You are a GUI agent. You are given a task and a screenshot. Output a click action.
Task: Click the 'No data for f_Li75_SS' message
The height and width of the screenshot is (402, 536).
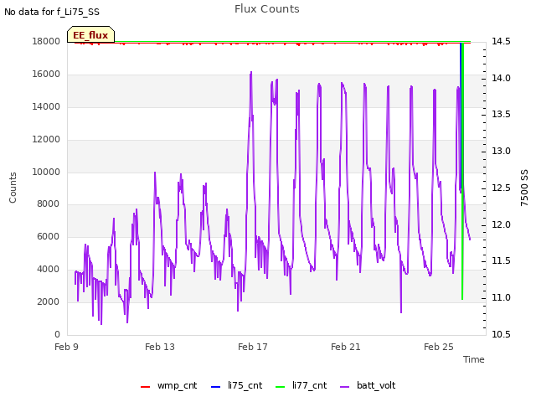click(x=52, y=12)
